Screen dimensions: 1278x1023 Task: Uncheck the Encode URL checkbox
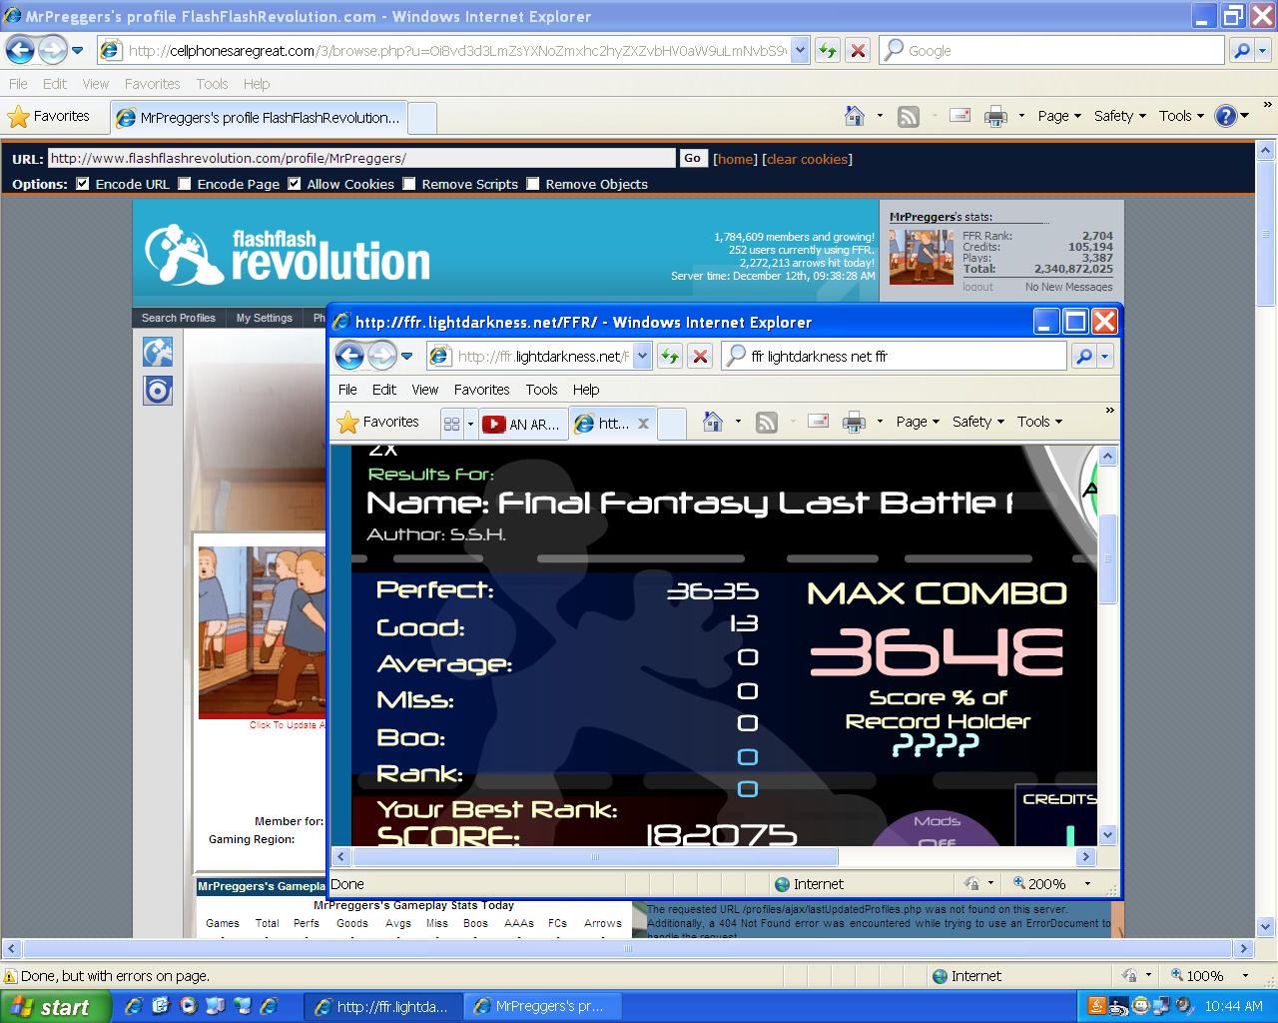click(83, 184)
